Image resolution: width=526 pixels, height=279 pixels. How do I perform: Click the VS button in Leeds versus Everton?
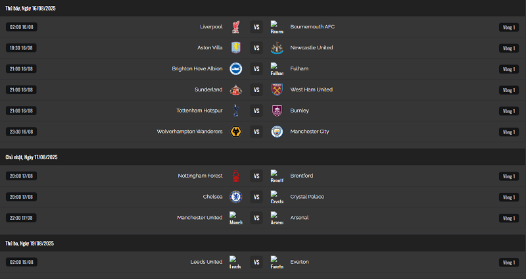pos(256,262)
